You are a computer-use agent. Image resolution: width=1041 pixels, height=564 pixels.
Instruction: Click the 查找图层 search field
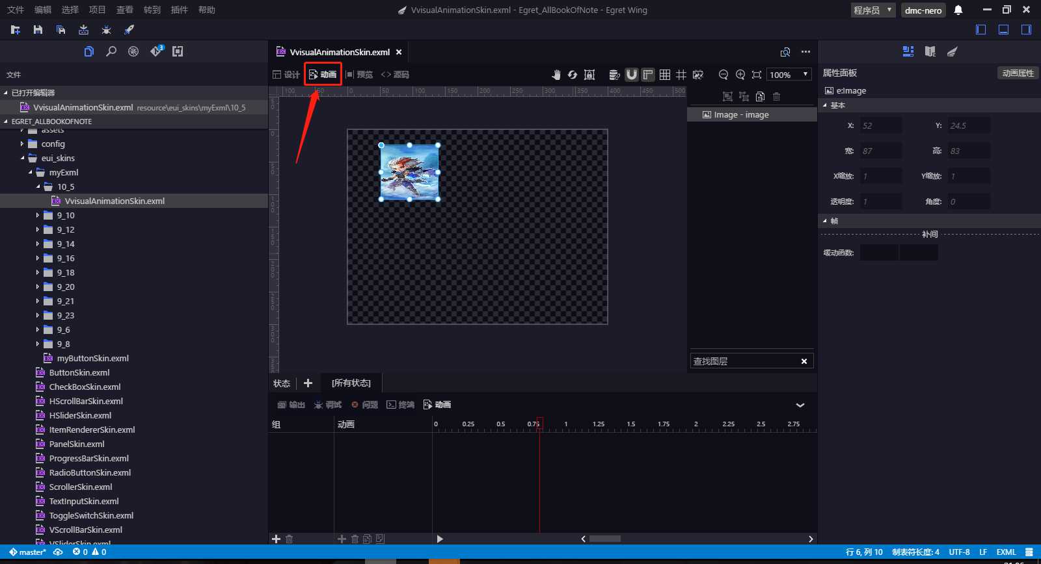pyautogui.click(x=751, y=361)
